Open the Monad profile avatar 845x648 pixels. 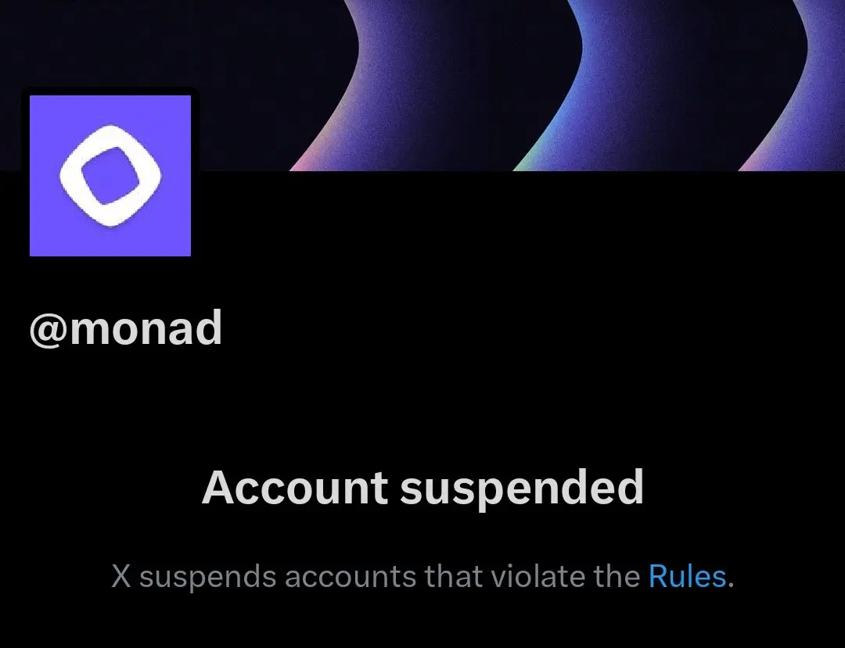pos(110,175)
